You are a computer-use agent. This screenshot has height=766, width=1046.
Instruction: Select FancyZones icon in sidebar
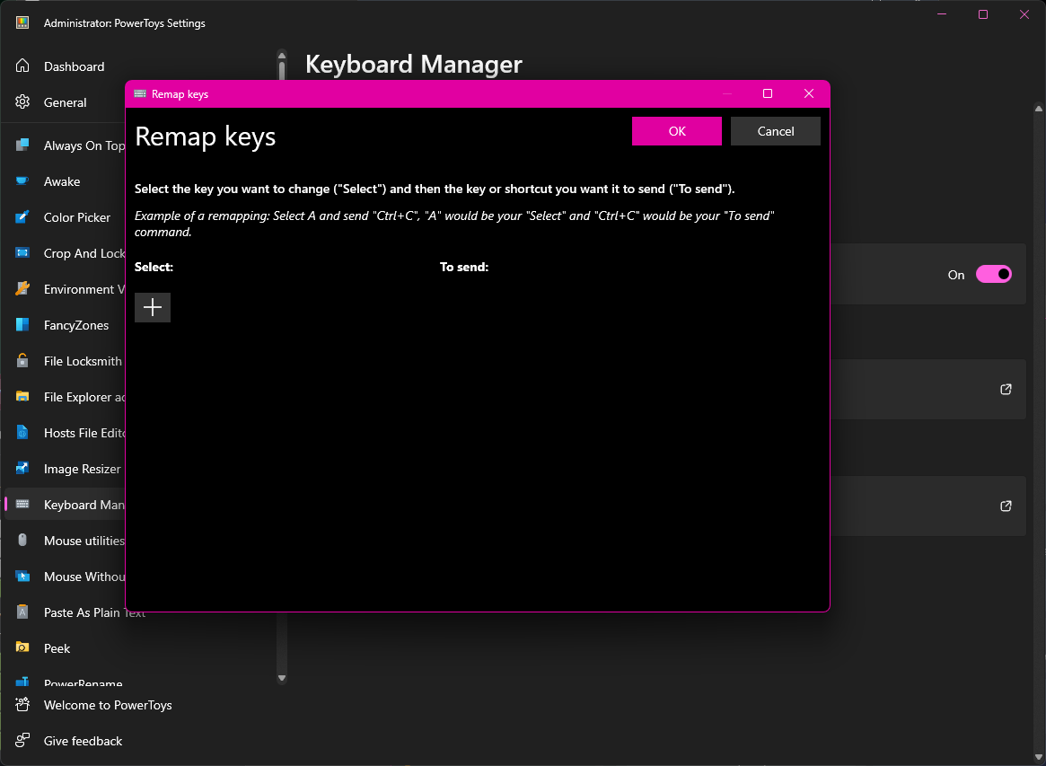22,325
